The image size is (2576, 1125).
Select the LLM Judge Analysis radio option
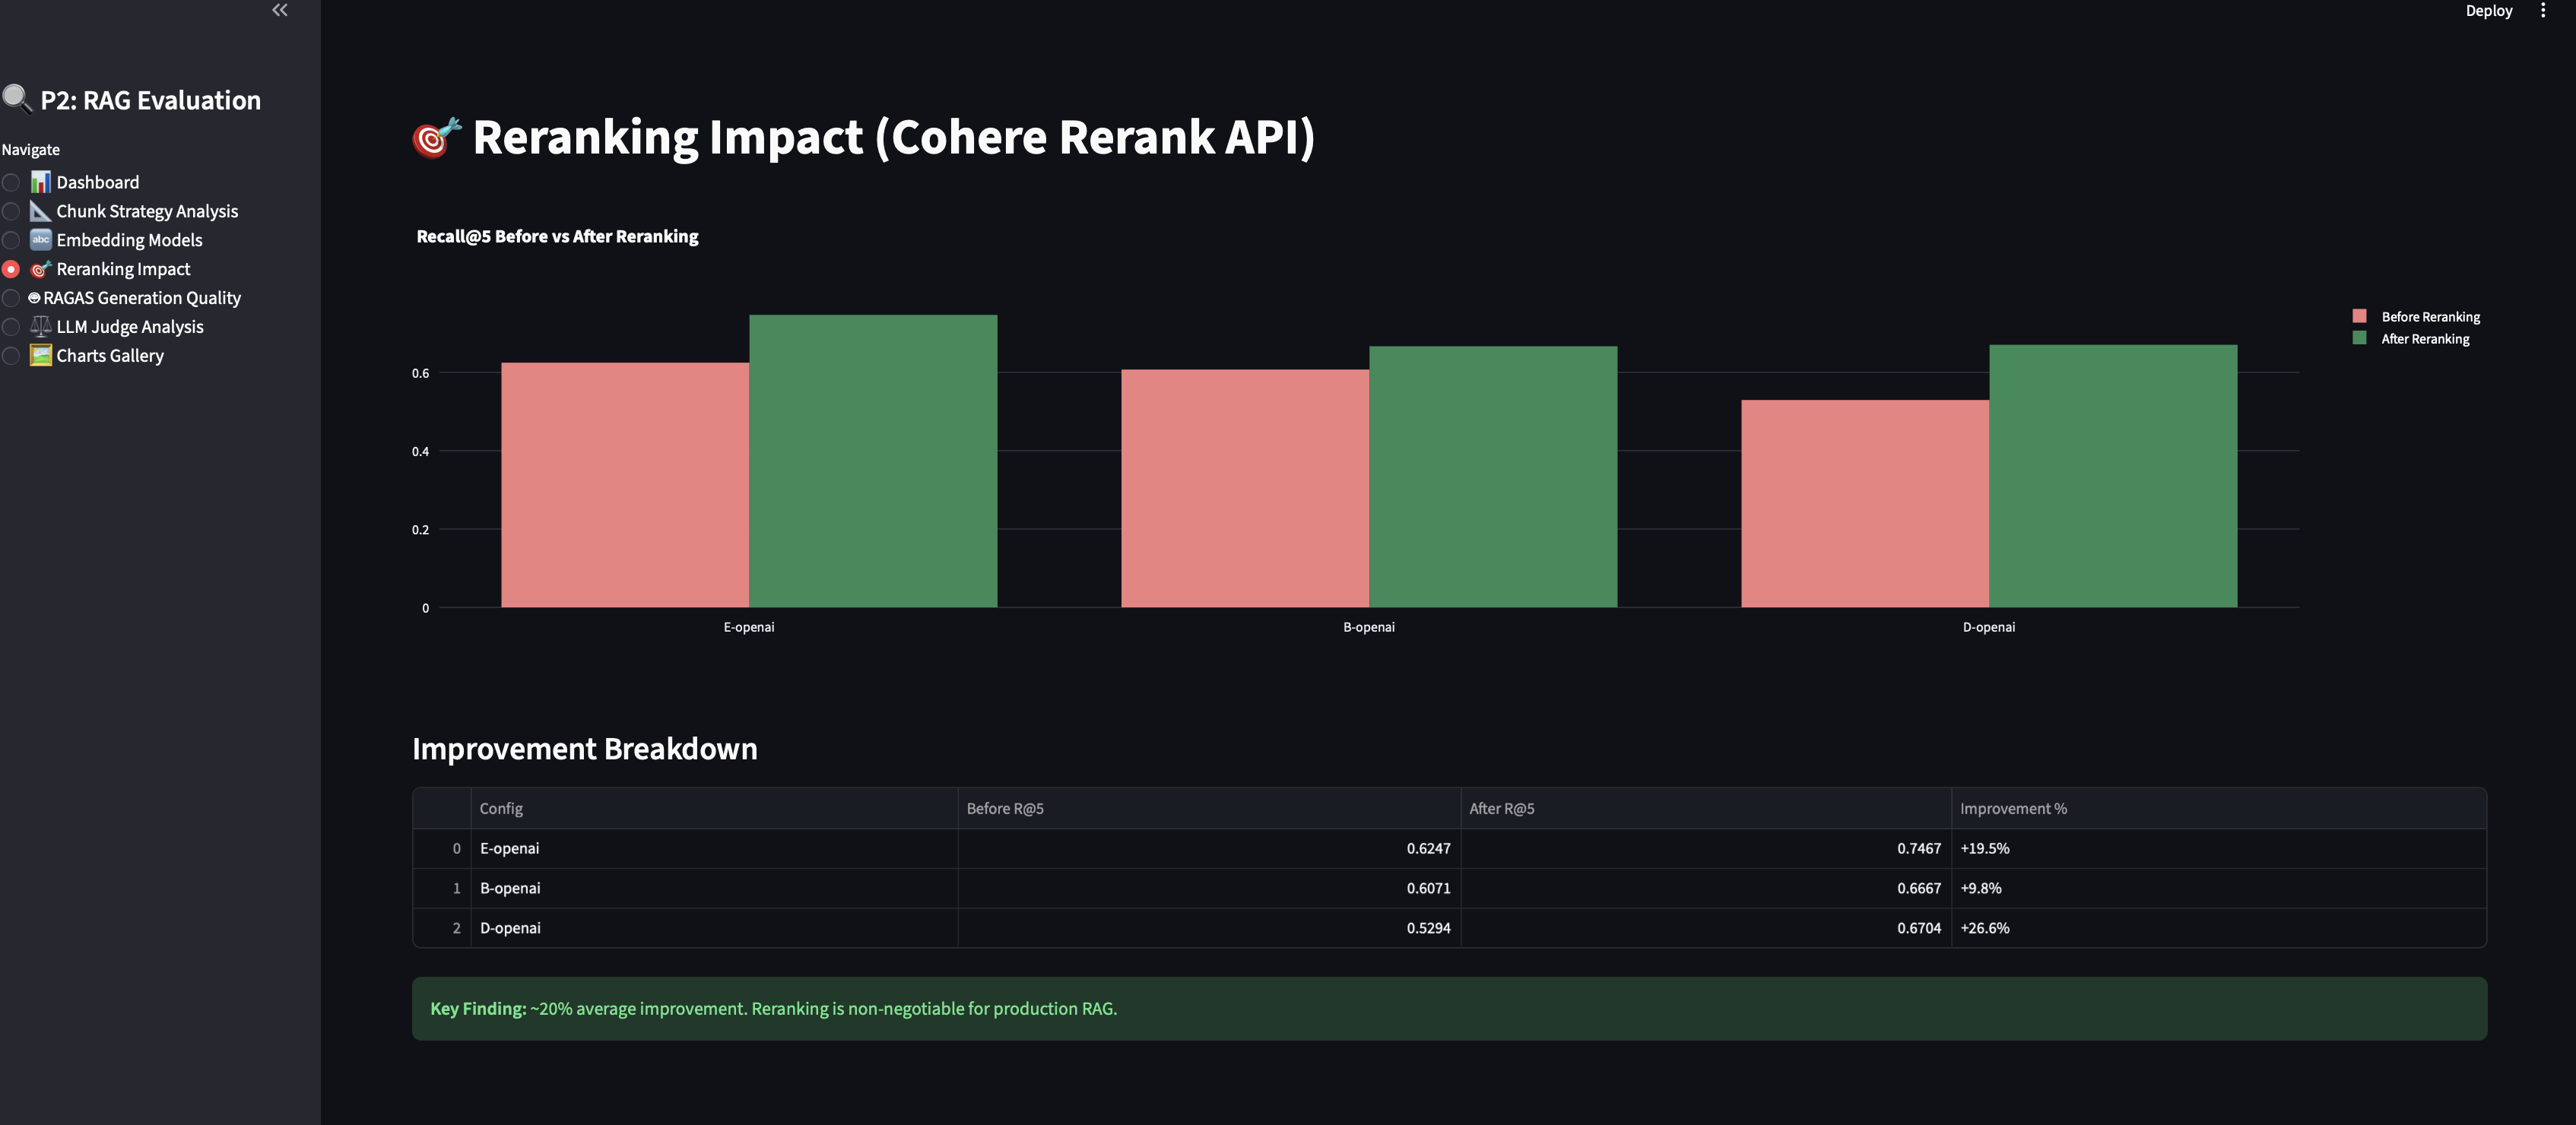(x=11, y=327)
